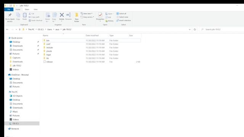Click Select all in the ribbon
Screen dimensions: 244x137
tap(121, 14)
